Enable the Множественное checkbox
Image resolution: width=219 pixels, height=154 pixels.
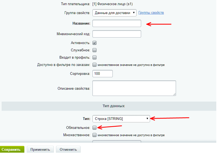[x=95, y=135]
